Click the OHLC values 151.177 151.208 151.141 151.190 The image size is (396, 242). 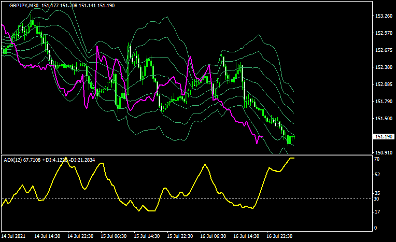78,6
